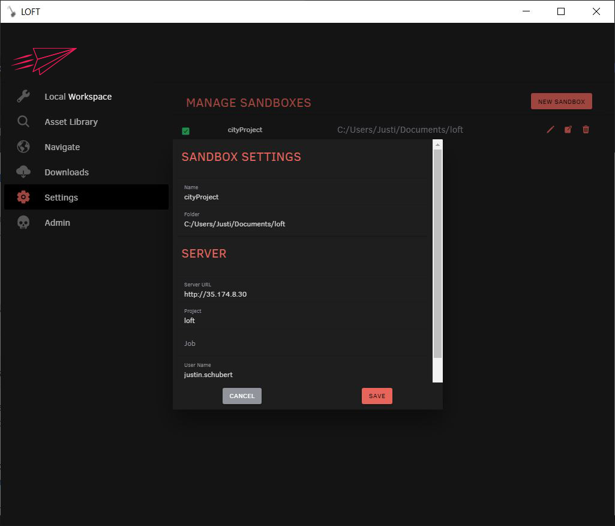Delete the cityProject sandbox with trash icon
This screenshot has width=615, height=526.
tap(586, 130)
